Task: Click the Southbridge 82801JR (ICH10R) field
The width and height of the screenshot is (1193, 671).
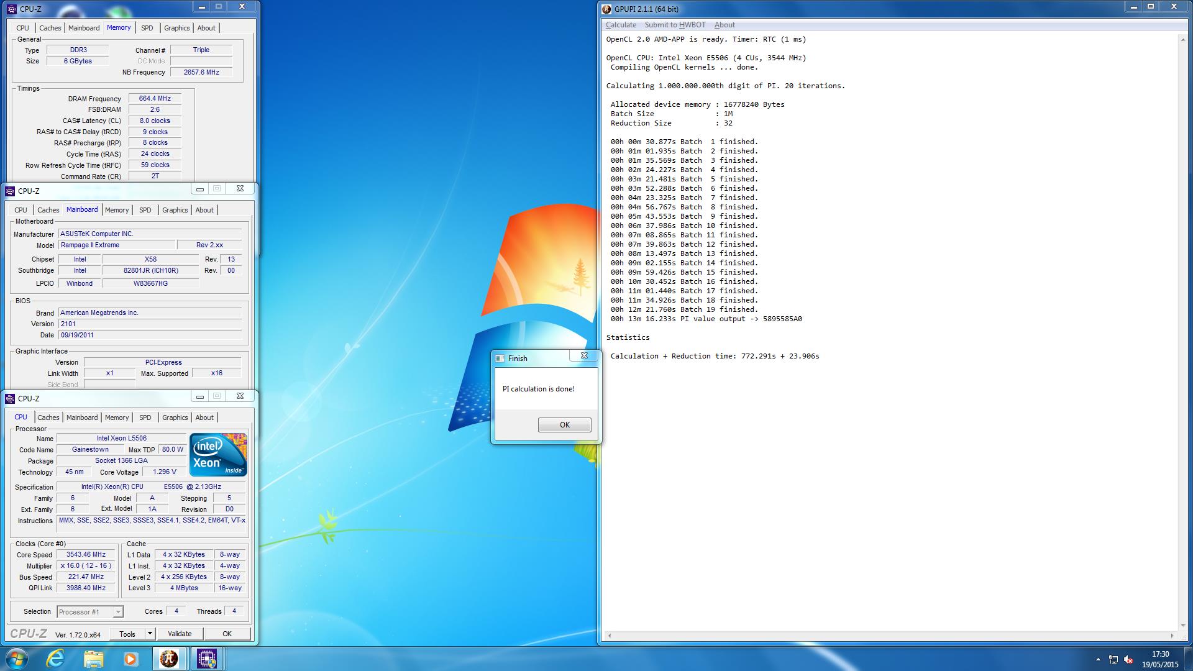Action: tap(150, 271)
